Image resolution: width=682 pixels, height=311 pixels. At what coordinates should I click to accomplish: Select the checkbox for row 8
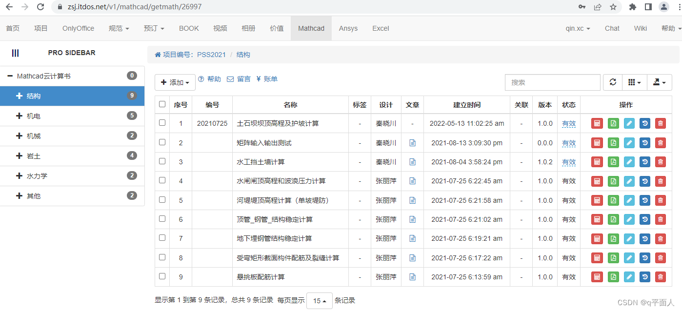[x=162, y=257]
